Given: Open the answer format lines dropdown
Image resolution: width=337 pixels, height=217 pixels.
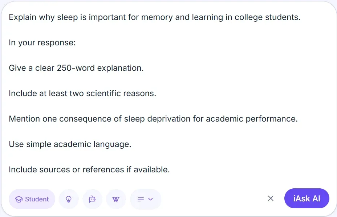Looking at the screenshot, I should [145, 199].
